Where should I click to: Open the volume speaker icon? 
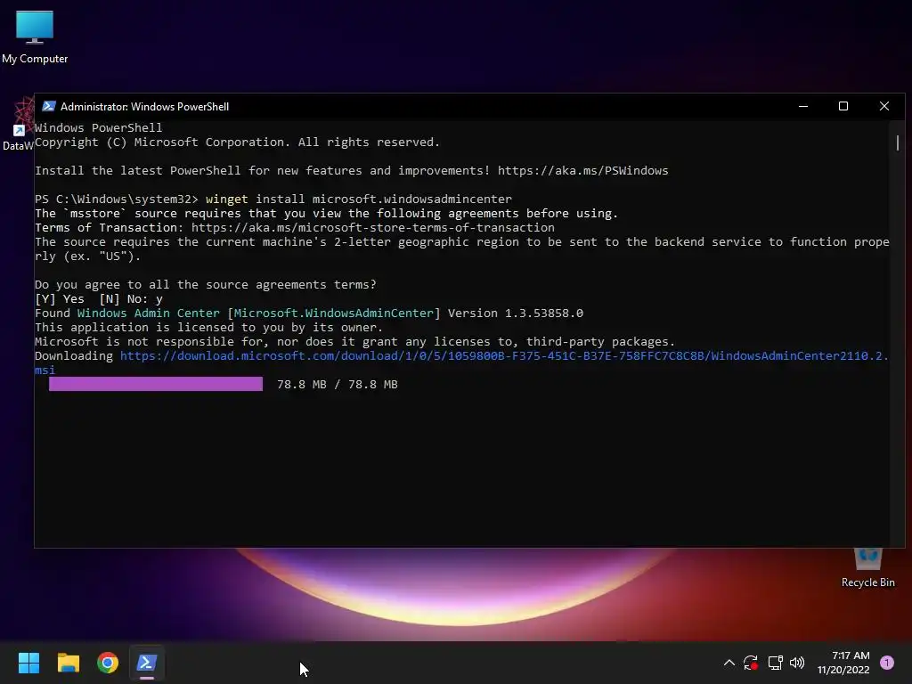[x=797, y=663]
